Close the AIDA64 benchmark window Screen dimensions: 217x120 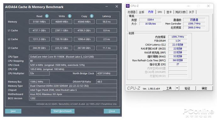tap(117, 7)
